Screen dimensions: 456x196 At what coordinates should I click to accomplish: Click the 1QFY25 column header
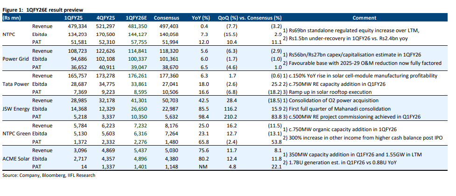point(74,18)
